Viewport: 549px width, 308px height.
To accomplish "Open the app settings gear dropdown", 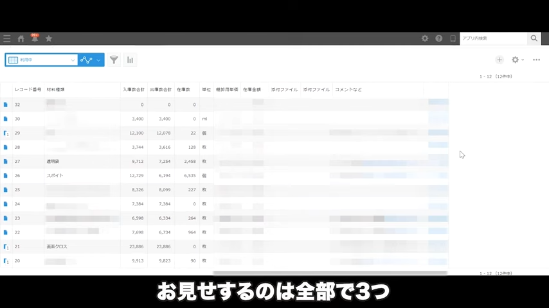I will tap(517, 60).
